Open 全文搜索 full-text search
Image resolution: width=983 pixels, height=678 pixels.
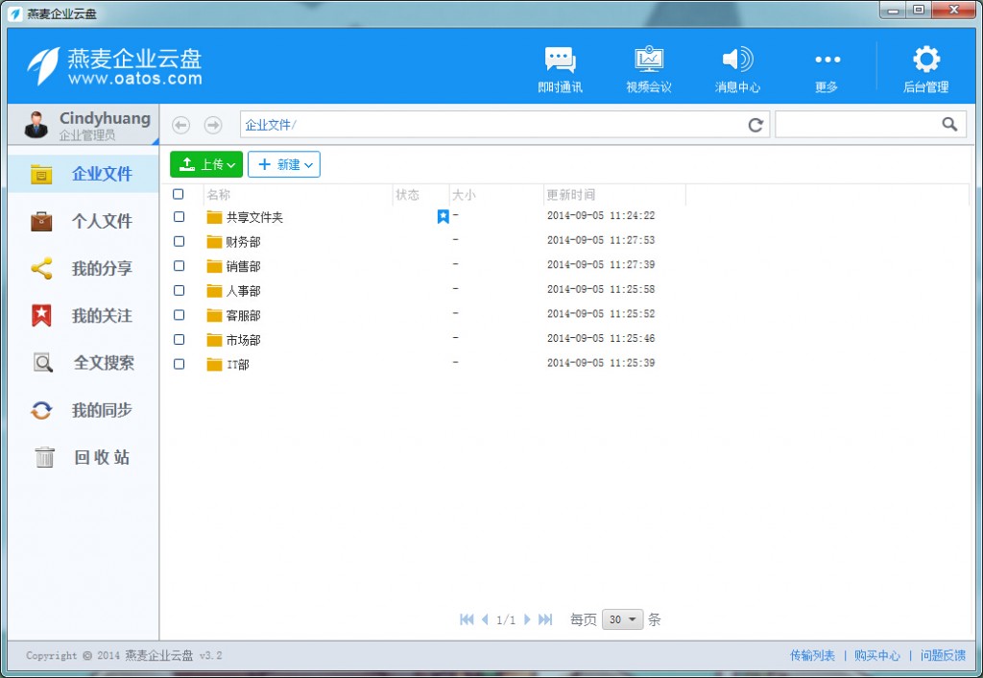[x=82, y=363]
